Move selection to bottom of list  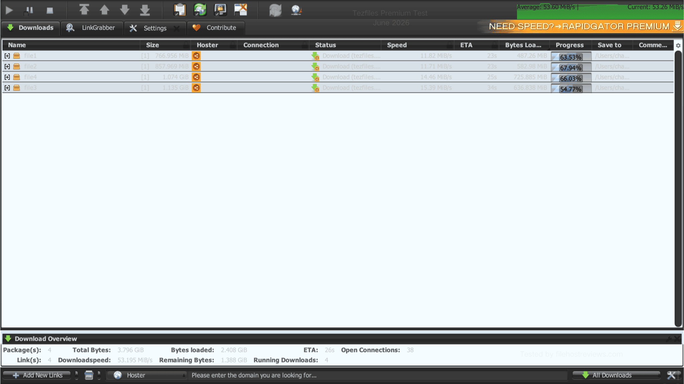pyautogui.click(x=145, y=10)
